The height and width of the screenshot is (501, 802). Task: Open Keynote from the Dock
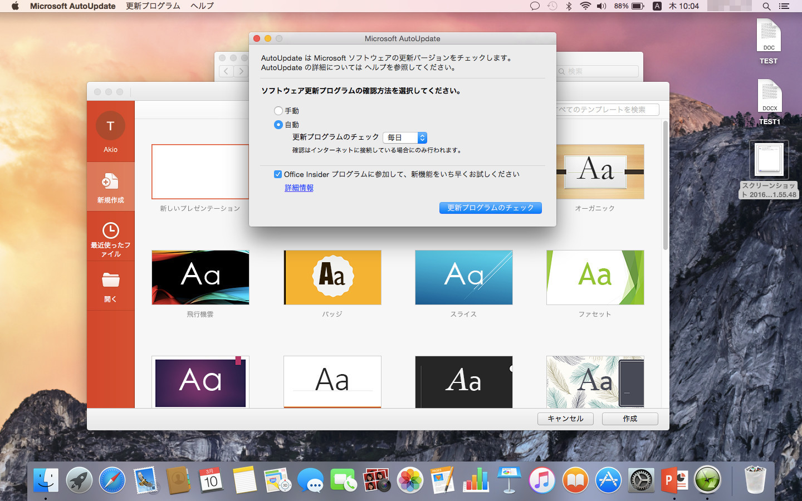pos(509,479)
